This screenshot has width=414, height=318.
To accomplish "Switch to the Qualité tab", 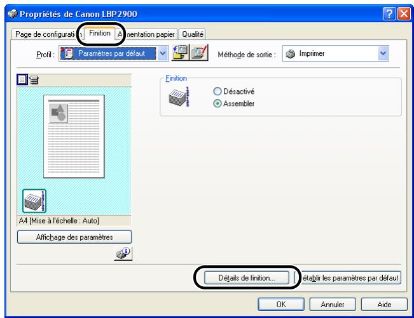I will (x=193, y=34).
